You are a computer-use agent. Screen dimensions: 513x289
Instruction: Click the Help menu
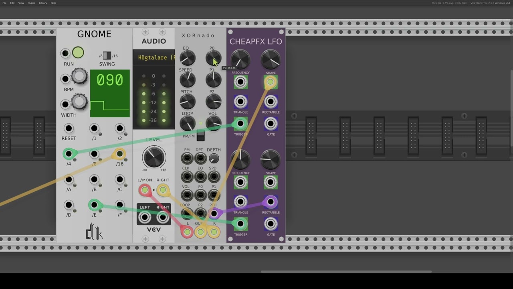(x=53, y=3)
